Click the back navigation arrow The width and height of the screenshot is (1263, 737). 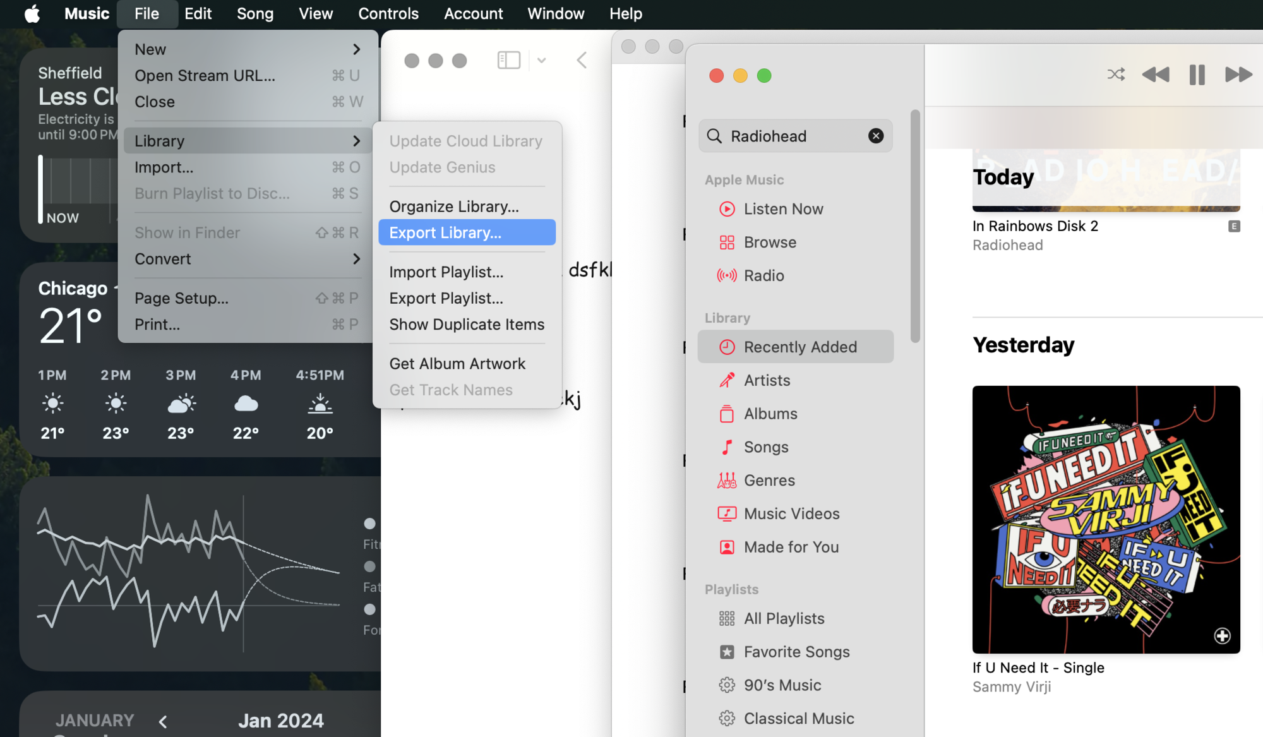tap(582, 59)
